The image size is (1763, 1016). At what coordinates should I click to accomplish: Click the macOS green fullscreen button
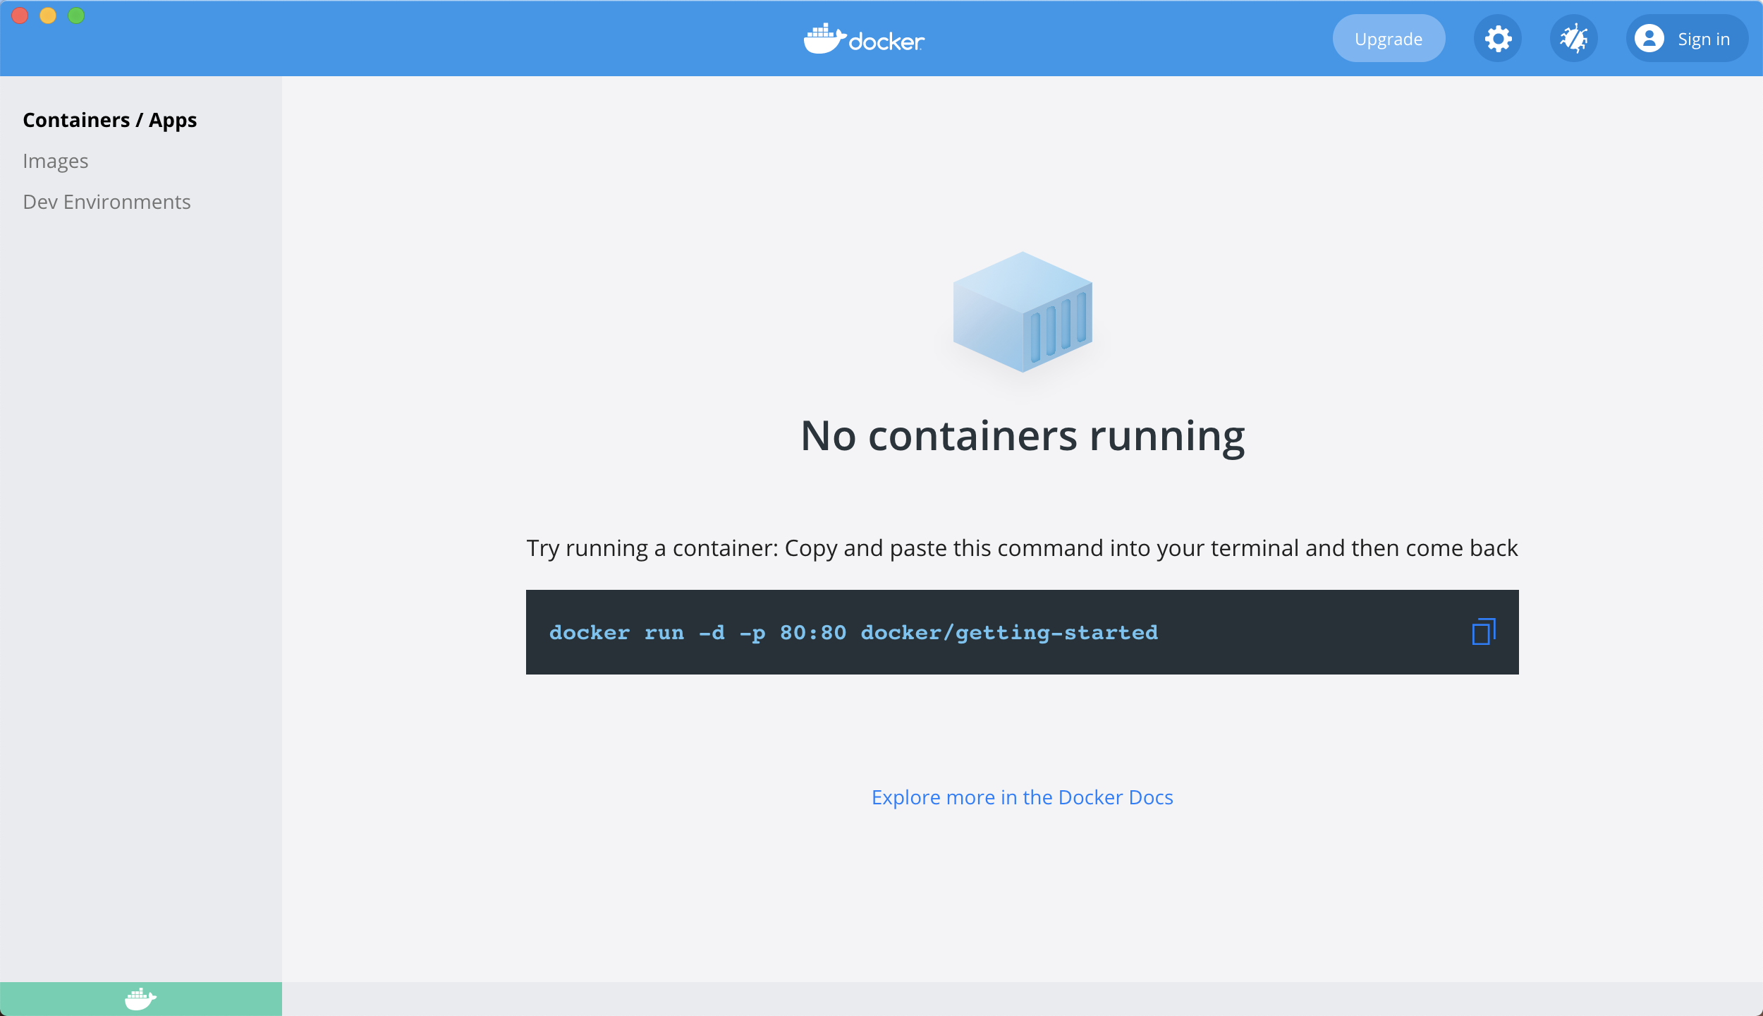click(x=76, y=16)
